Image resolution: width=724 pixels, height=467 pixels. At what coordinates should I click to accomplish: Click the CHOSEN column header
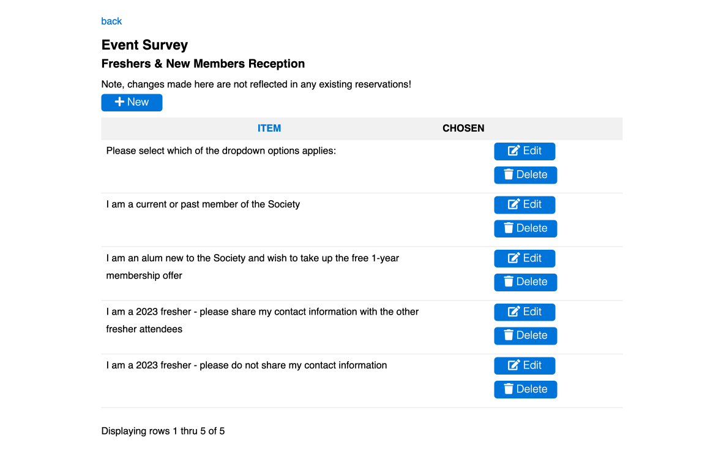(x=463, y=129)
